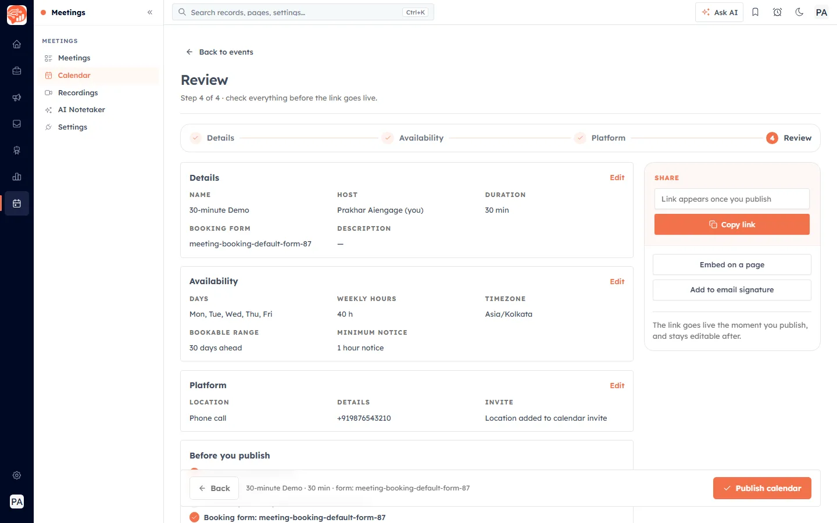Click the host name Prakhar Aiengage (you)
This screenshot has width=837, height=523.
(x=380, y=210)
